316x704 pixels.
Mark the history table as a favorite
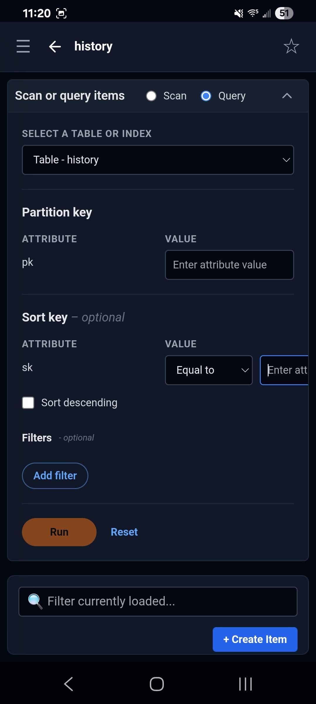tap(291, 46)
